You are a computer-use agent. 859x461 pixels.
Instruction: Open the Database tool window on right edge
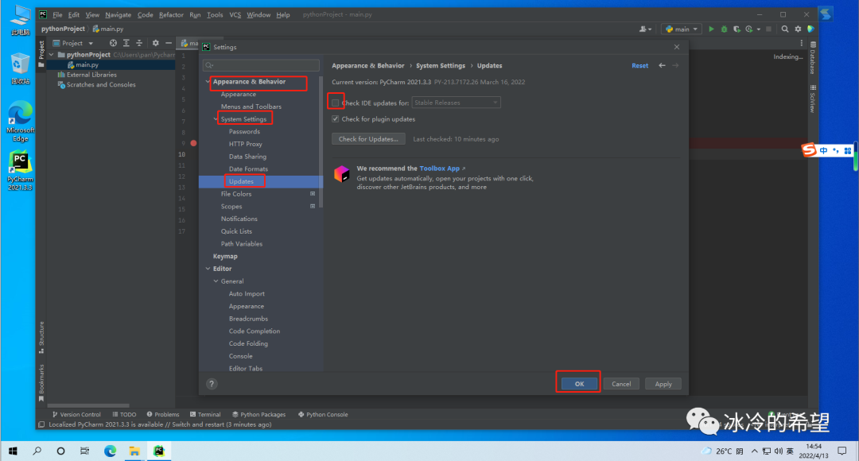(x=812, y=57)
